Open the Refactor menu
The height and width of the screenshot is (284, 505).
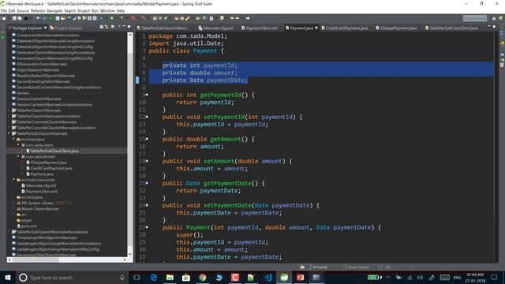point(38,10)
